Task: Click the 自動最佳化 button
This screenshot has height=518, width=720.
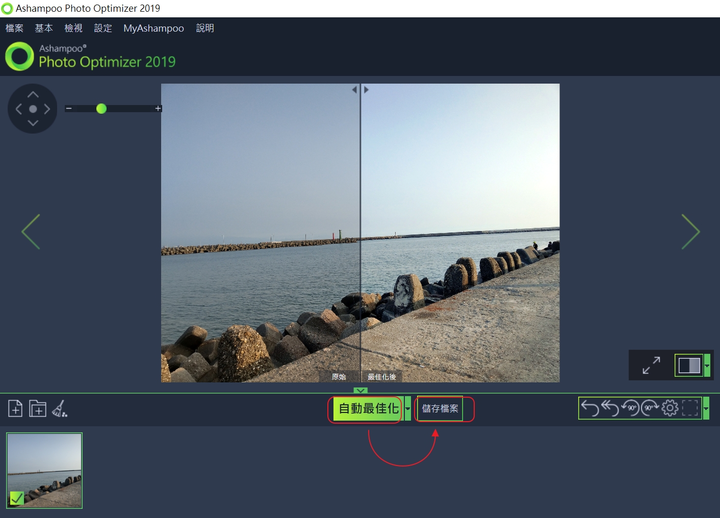Action: tap(368, 409)
